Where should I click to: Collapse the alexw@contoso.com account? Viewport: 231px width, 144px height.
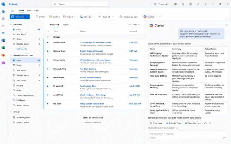coord(11,55)
